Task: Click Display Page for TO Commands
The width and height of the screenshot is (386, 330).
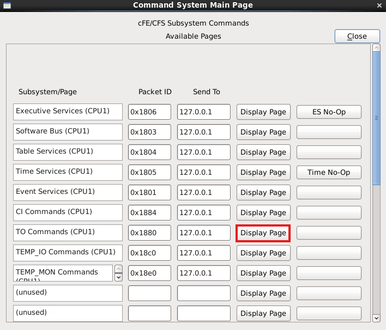Action: tap(263, 233)
